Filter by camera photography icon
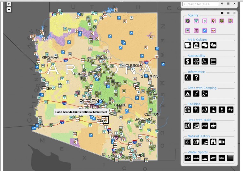The image size is (243, 171). [222, 142]
